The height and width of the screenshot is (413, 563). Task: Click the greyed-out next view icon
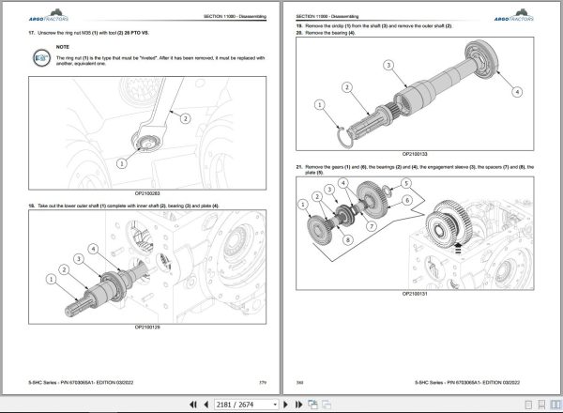coord(327,405)
